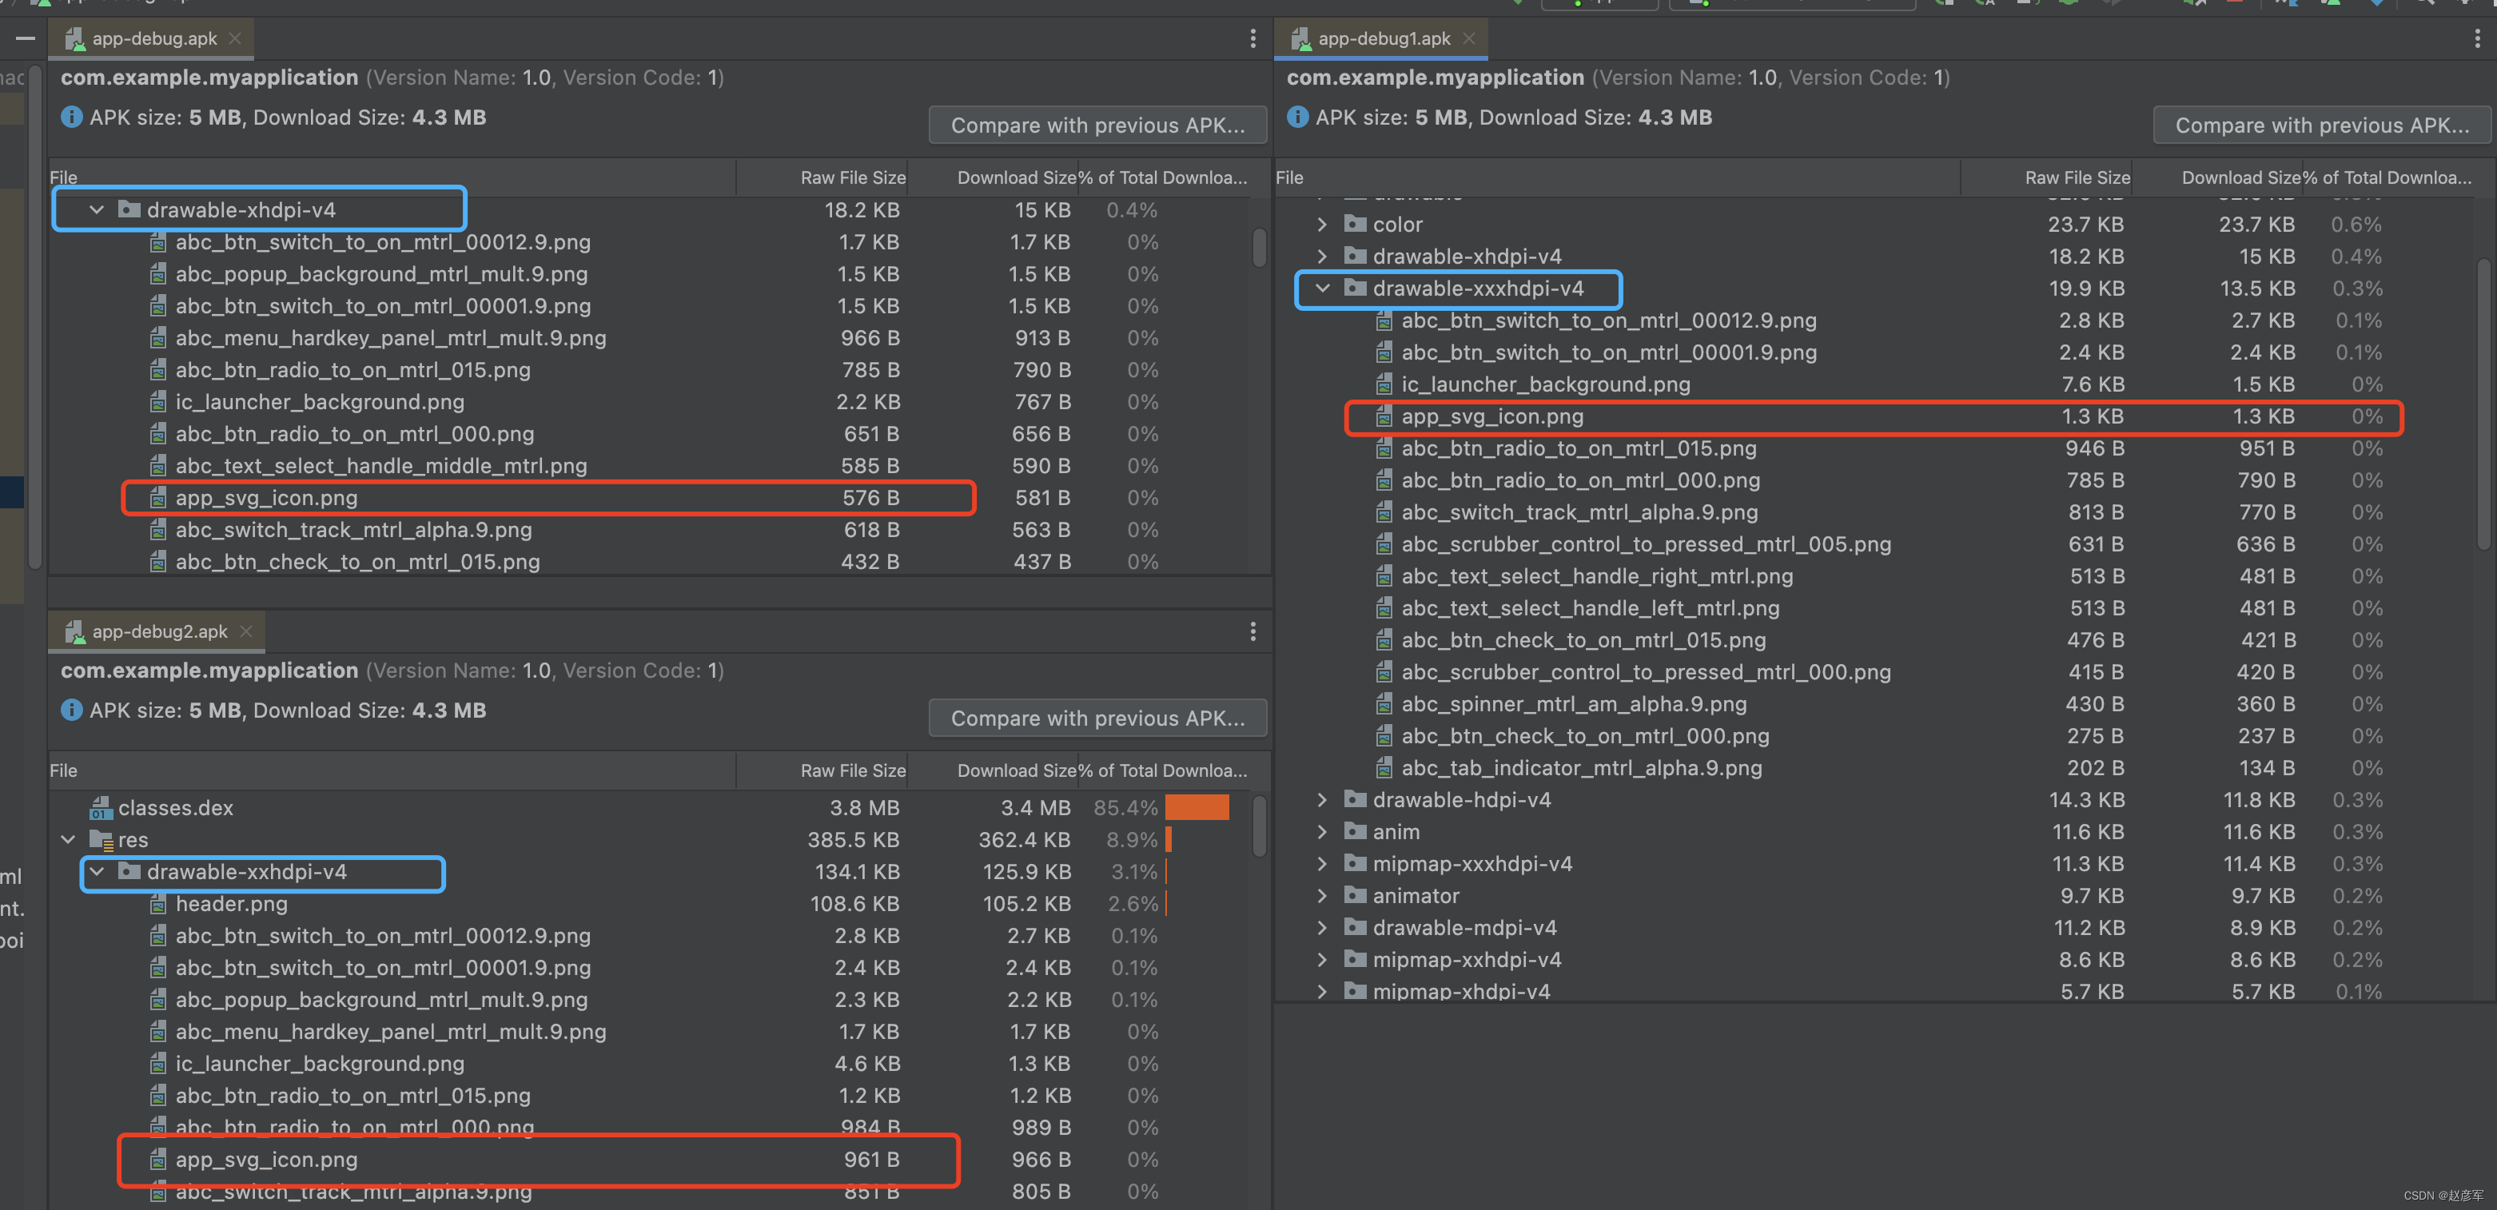The image size is (2497, 1210).
Task: Click file icon of abc_spinner_mtrl_am_alpha.9.png
Action: click(1384, 704)
